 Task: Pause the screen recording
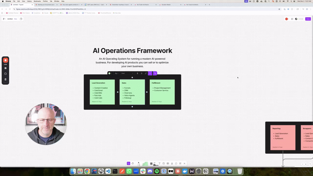[6, 68]
